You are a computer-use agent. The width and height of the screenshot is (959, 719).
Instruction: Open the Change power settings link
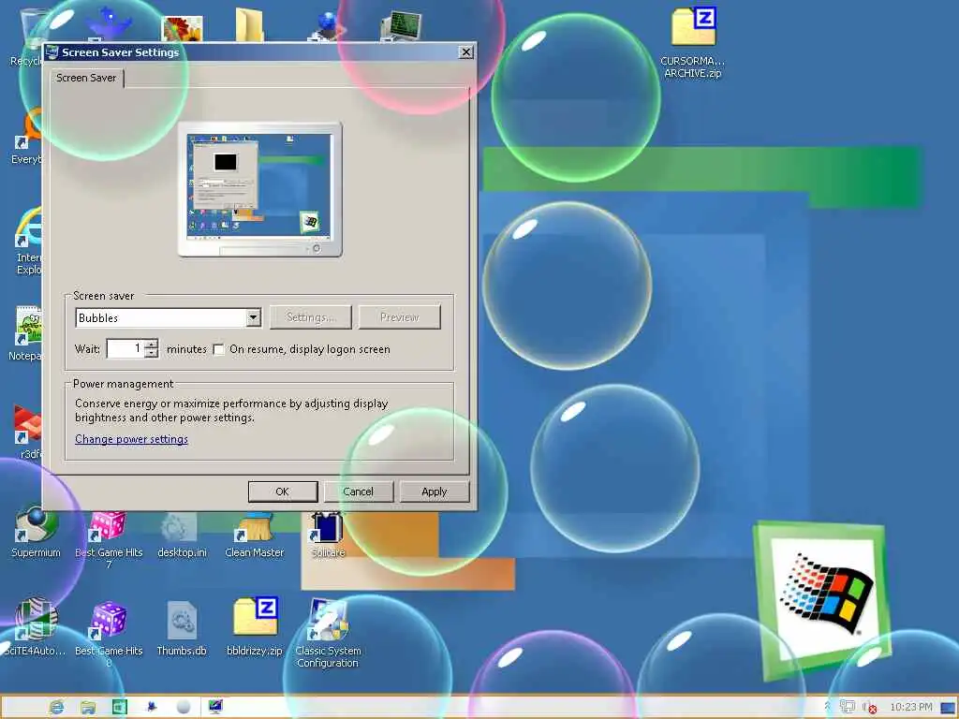tap(131, 439)
